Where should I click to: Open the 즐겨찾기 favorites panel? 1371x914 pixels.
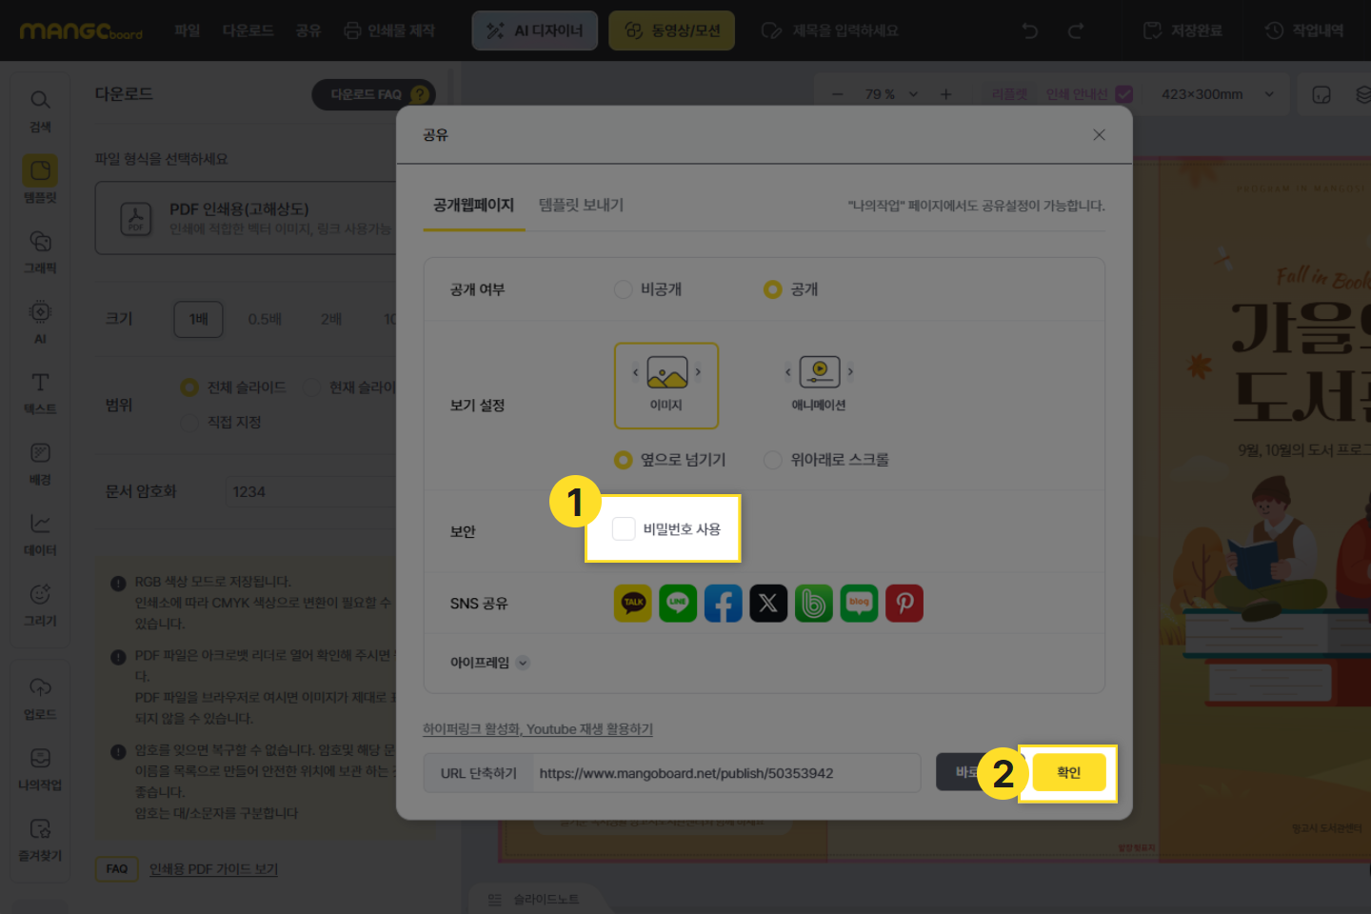point(40,839)
